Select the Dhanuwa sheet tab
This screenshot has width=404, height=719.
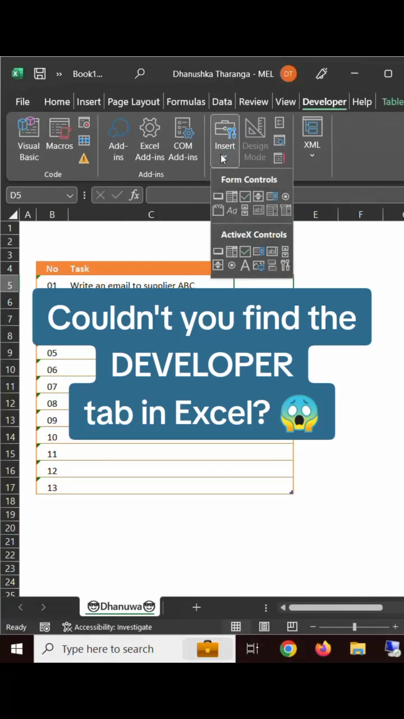pos(121,607)
